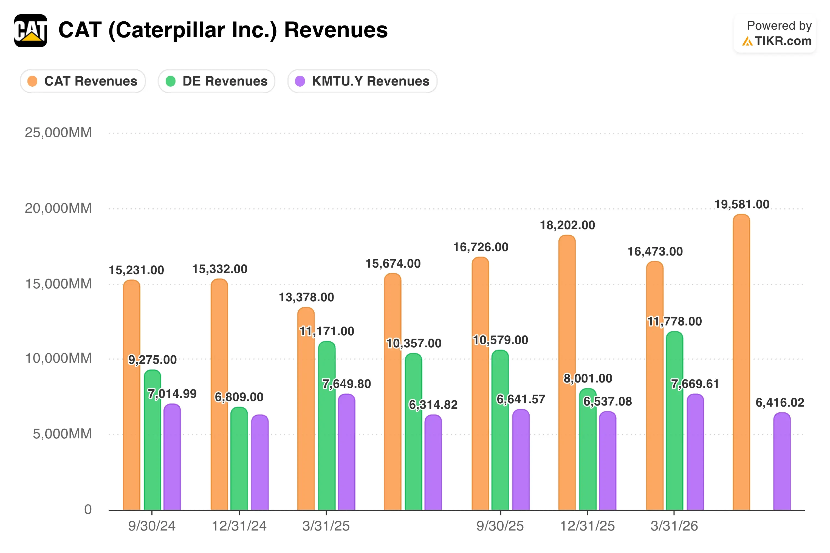Select the unlabeled purple bar at 12/31/24
The width and height of the screenshot is (830, 553).
(260, 462)
